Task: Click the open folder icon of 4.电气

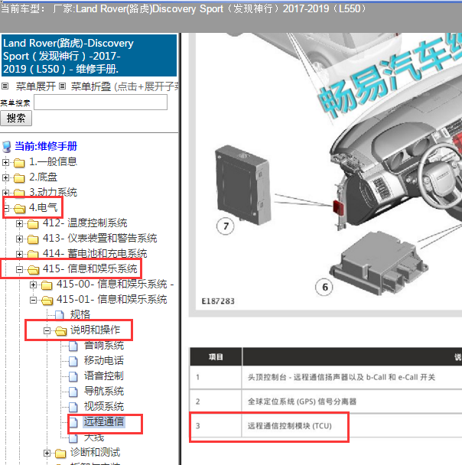Action: pyautogui.click(x=20, y=209)
